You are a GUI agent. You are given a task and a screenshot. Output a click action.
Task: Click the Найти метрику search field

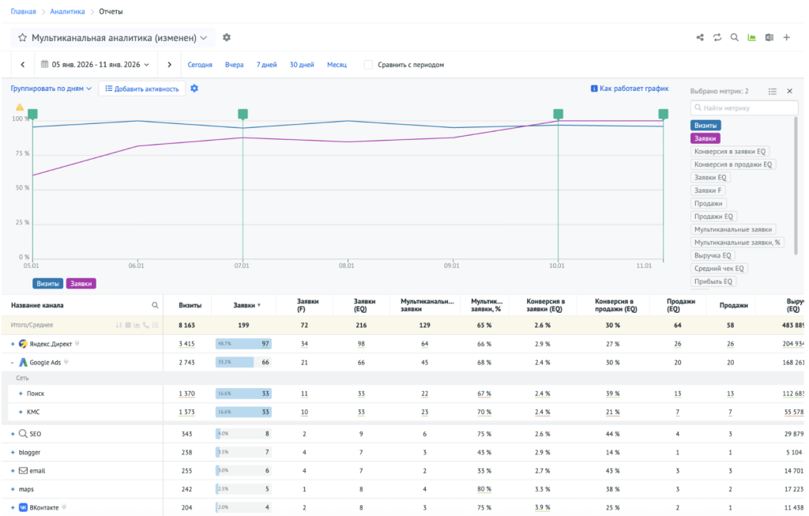744,107
